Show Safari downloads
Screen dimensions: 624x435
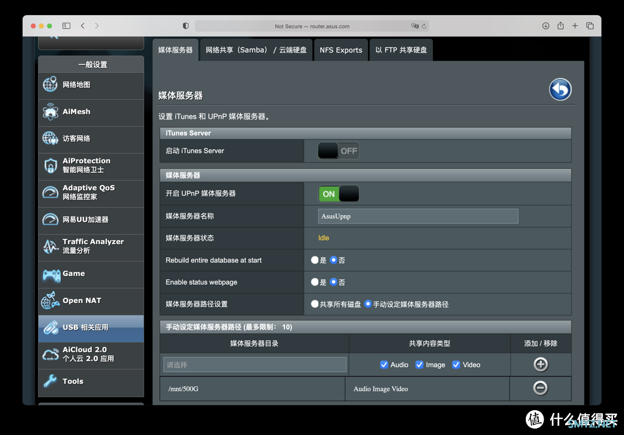[x=545, y=26]
